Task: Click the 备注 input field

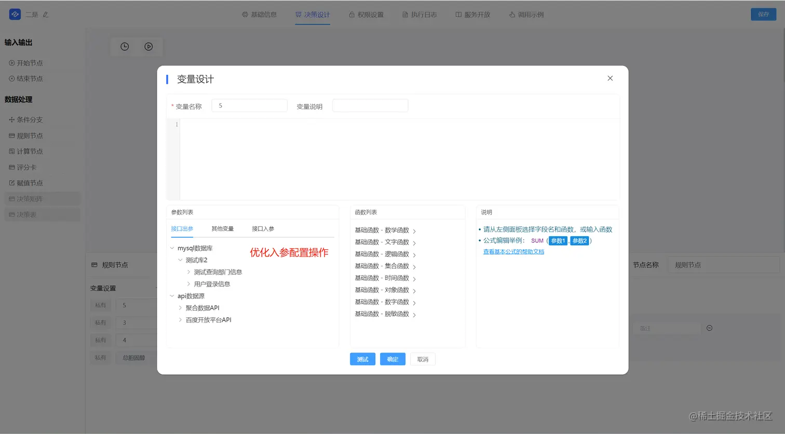Action: [667, 329]
